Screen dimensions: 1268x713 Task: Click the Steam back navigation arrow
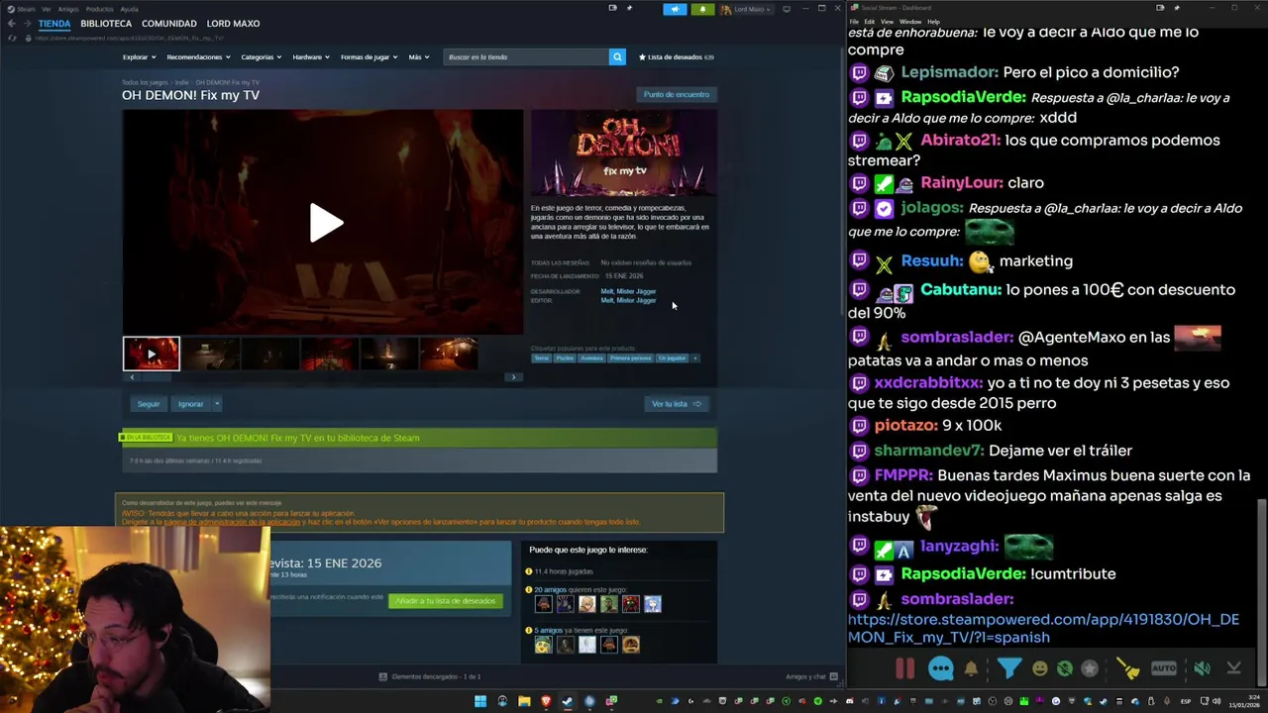coord(11,24)
